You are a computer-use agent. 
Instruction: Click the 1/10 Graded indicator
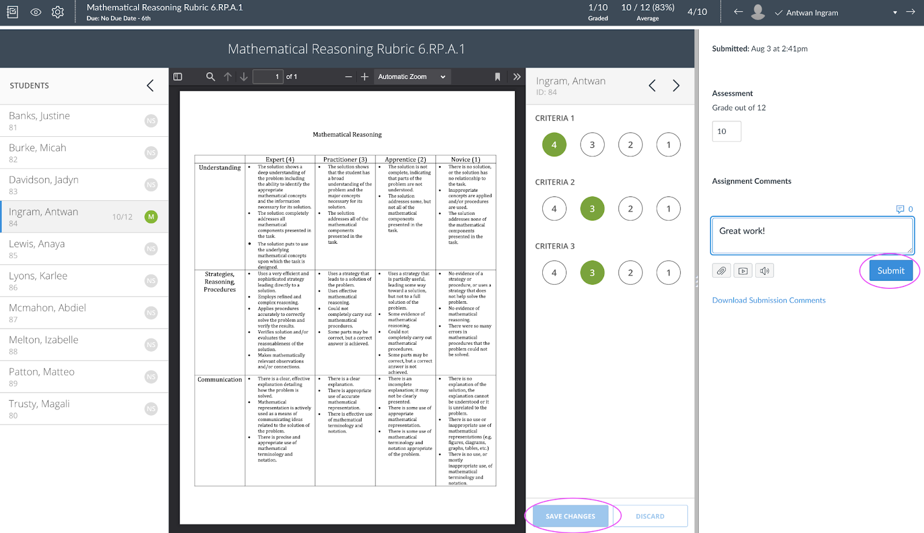pos(598,12)
